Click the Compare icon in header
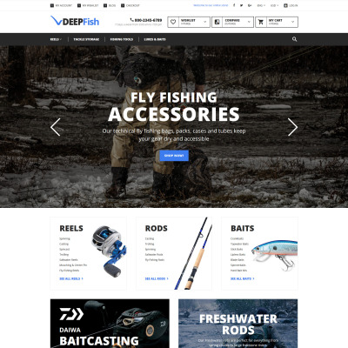Screen dimensions: 348x348 (217, 22)
